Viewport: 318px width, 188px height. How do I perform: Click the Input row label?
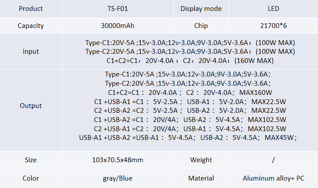click(31, 52)
